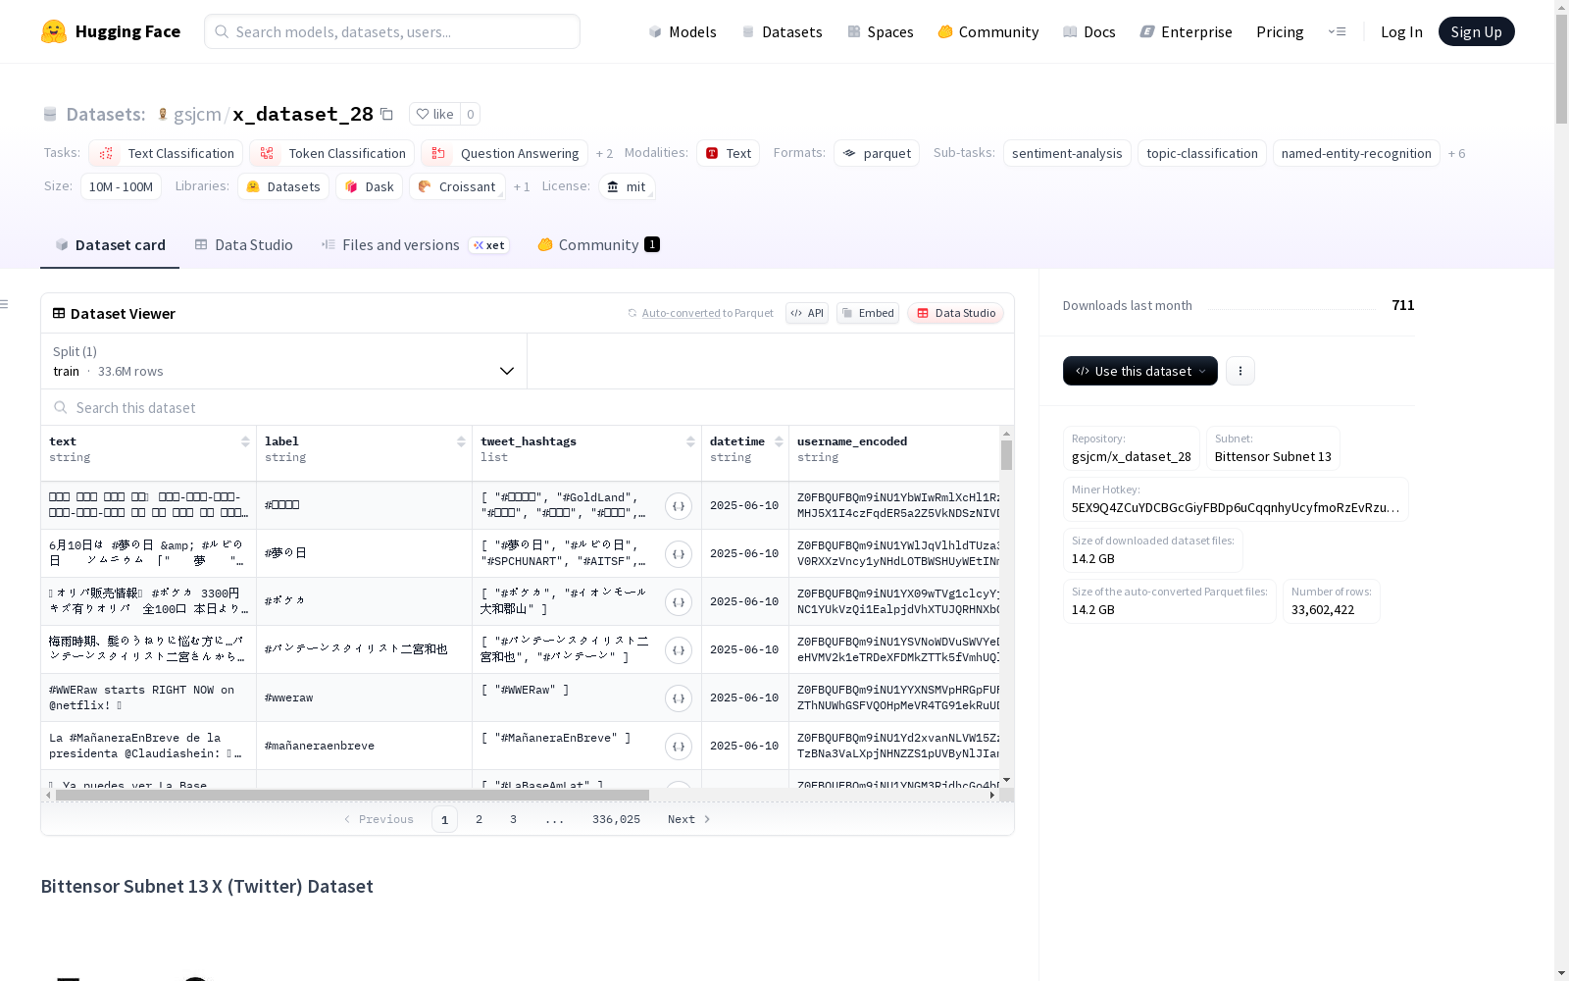Viewport: 1569px width, 981px height.
Task: Click the Sign Up button
Action: (1476, 31)
